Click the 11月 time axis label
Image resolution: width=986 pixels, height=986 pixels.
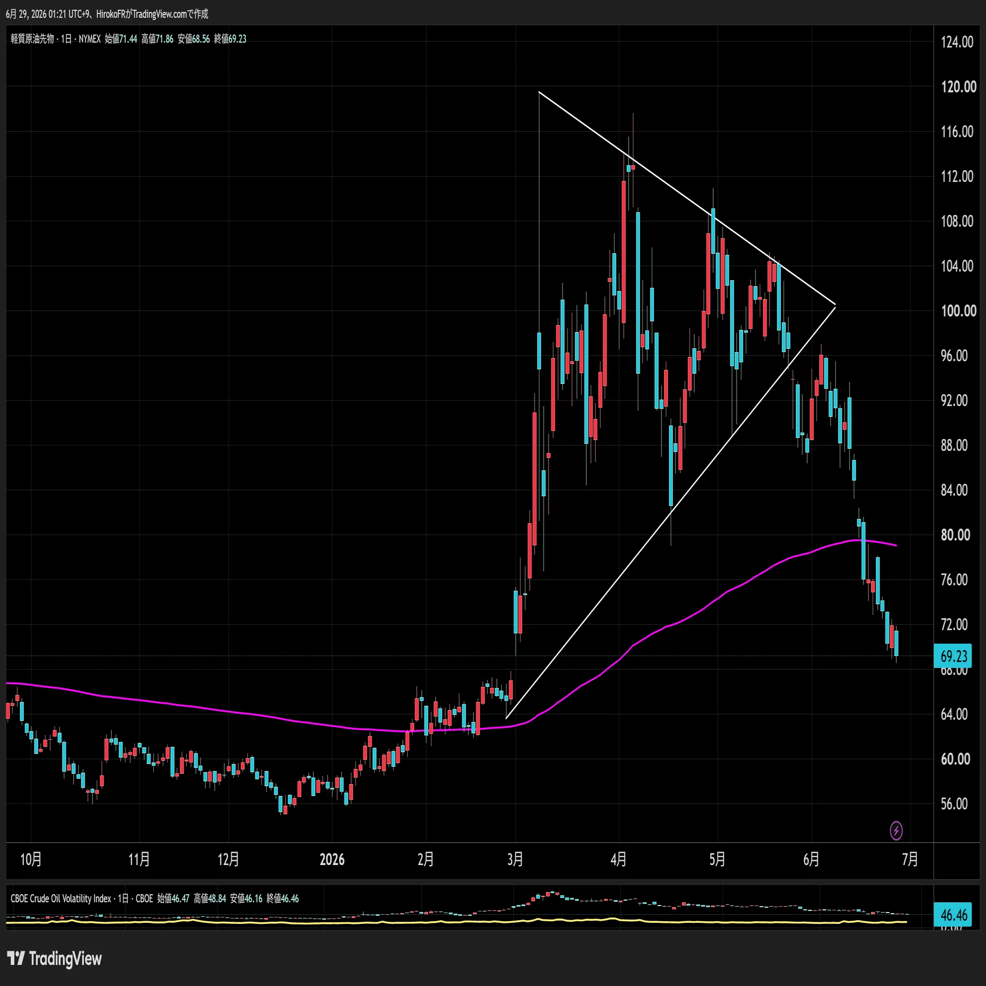[139, 859]
